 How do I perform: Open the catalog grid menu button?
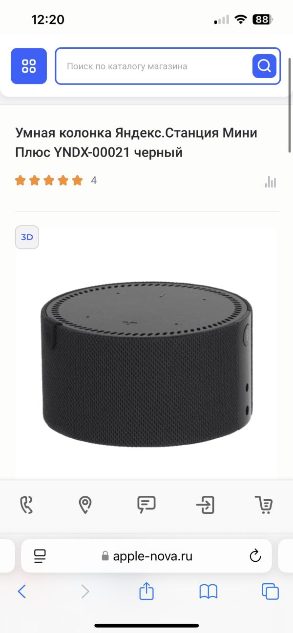[x=29, y=66]
